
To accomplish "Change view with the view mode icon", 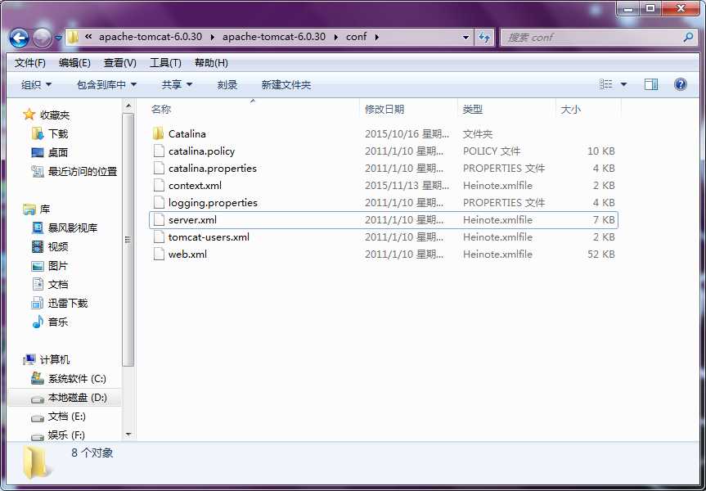I will point(606,84).
